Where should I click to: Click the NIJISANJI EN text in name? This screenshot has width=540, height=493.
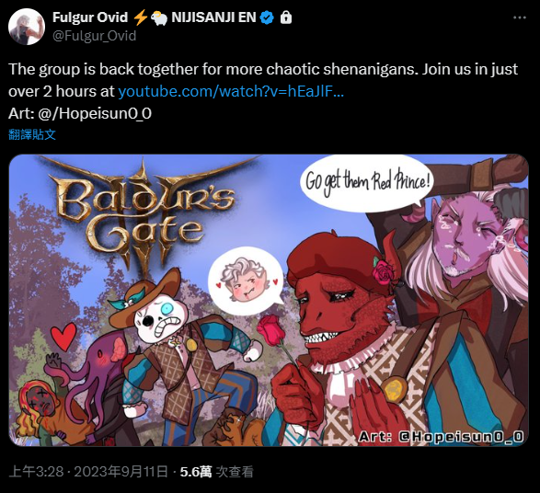(213, 17)
